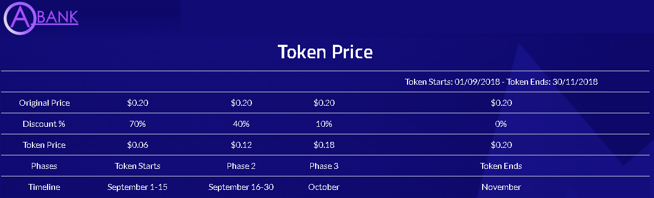Click the Timeline row label
654x198 pixels.
point(44,187)
